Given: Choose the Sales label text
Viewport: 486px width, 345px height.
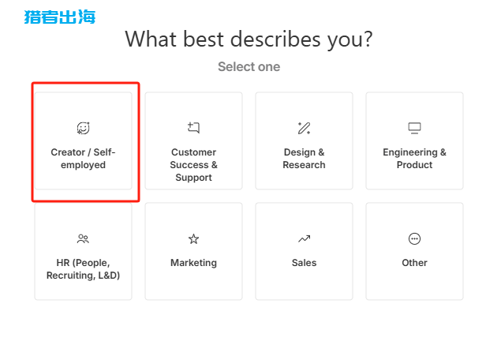Looking at the screenshot, I should tap(304, 263).
